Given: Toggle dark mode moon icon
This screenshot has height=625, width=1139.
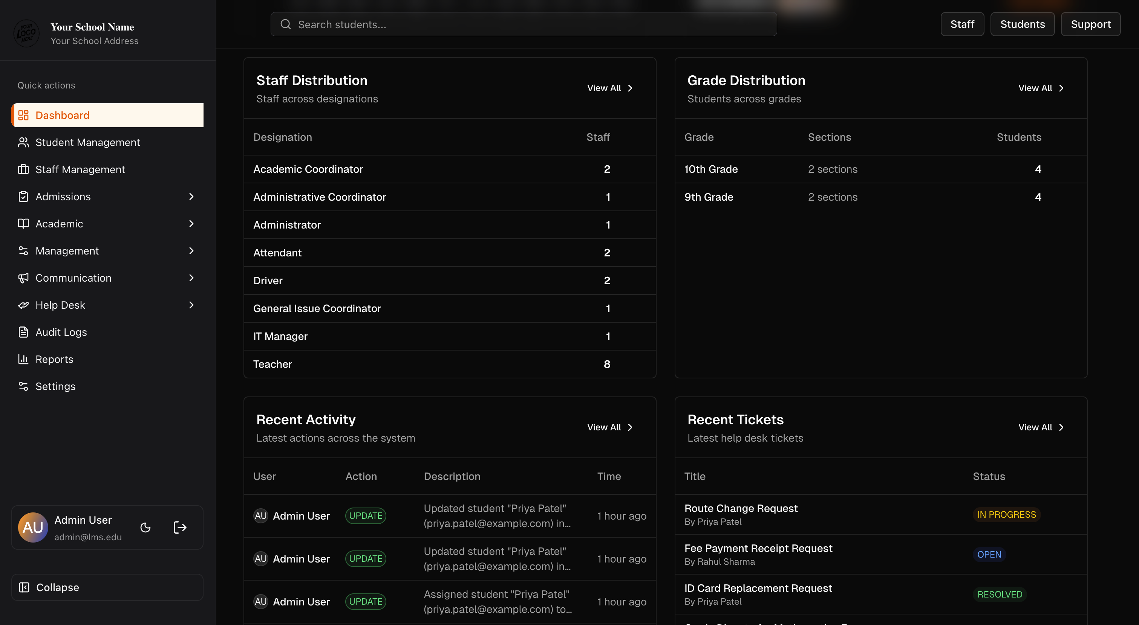Looking at the screenshot, I should point(145,527).
